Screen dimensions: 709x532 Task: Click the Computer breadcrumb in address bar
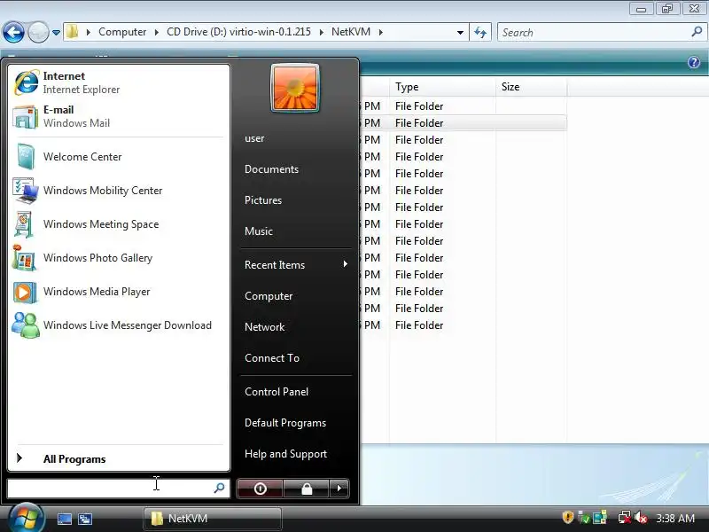coord(122,32)
